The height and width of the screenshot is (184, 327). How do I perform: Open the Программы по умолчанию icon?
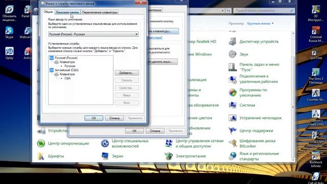232,93
